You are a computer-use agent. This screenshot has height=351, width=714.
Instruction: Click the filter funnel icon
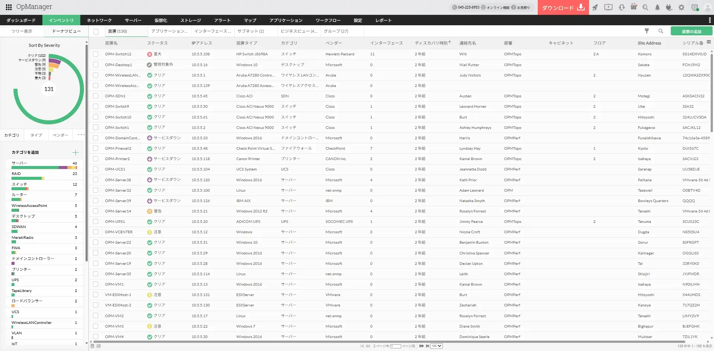[x=647, y=31]
